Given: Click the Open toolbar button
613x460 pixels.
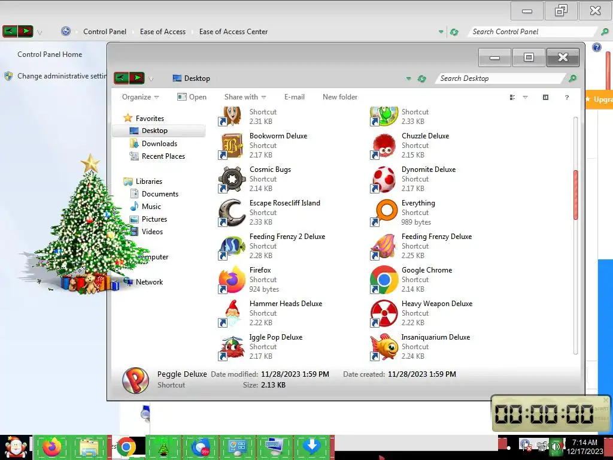Looking at the screenshot, I should coord(192,97).
